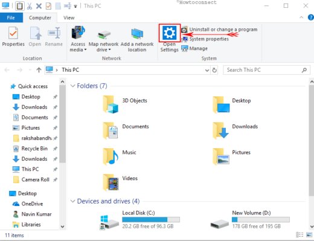This screenshot has height=241, width=314.
Task: Click the Manage button
Action: coord(194,48)
